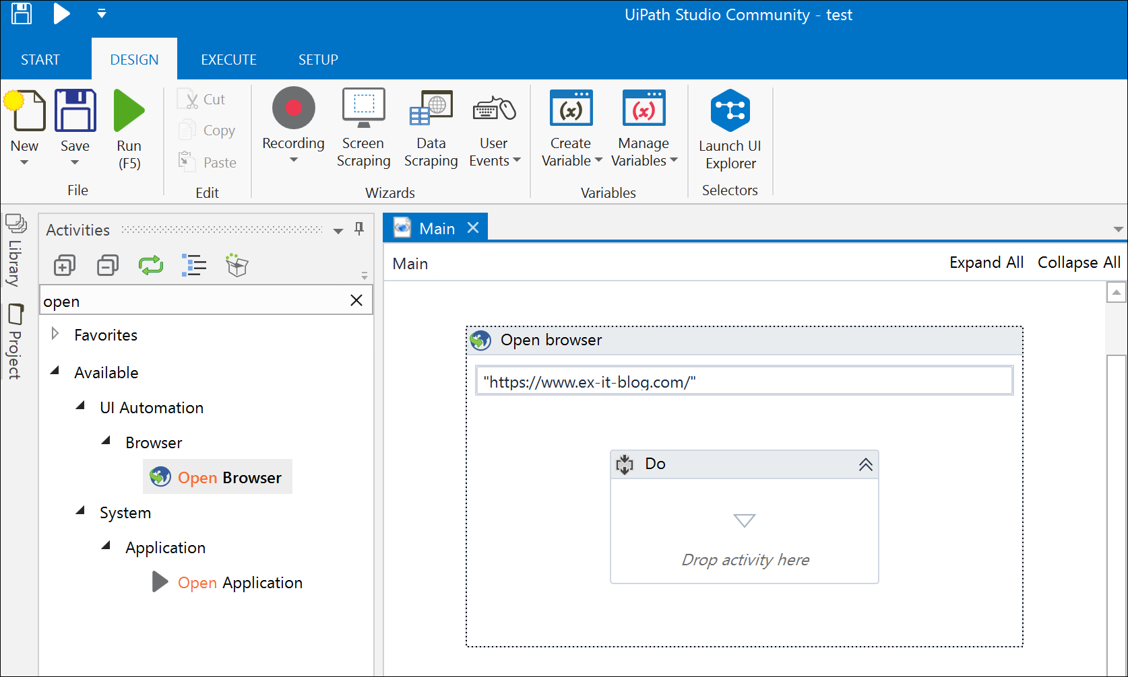The width and height of the screenshot is (1128, 677).
Task: Click the 'Drop activity here' placeholder
Action: pyautogui.click(x=745, y=560)
